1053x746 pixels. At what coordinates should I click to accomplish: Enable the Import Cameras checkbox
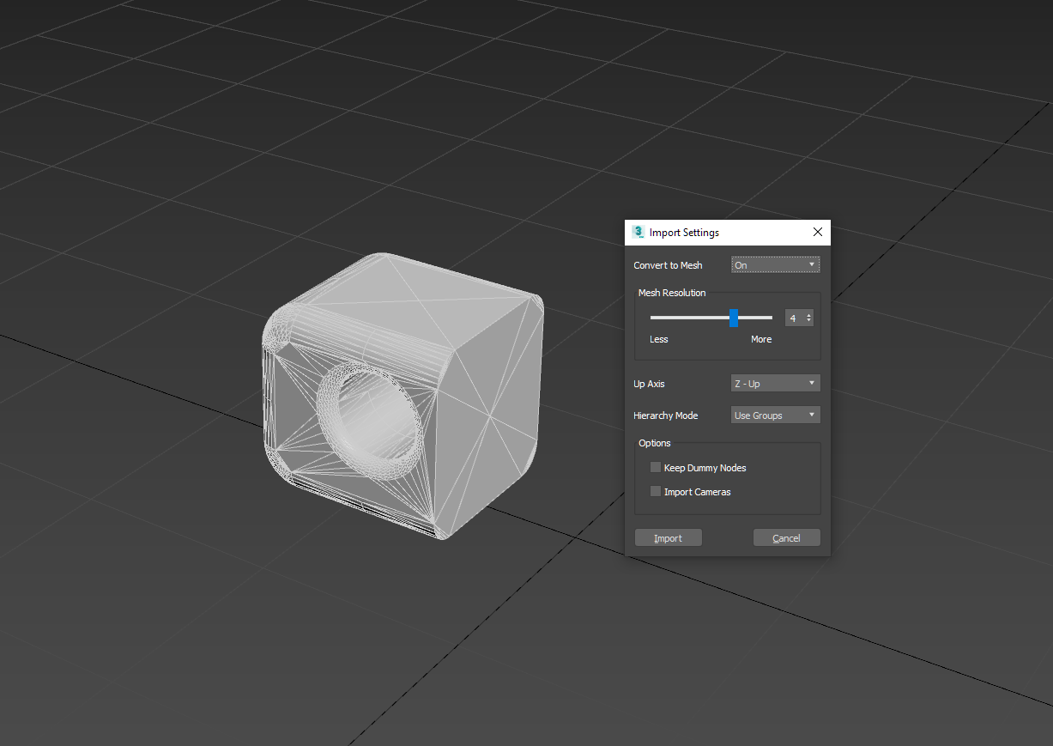[656, 491]
